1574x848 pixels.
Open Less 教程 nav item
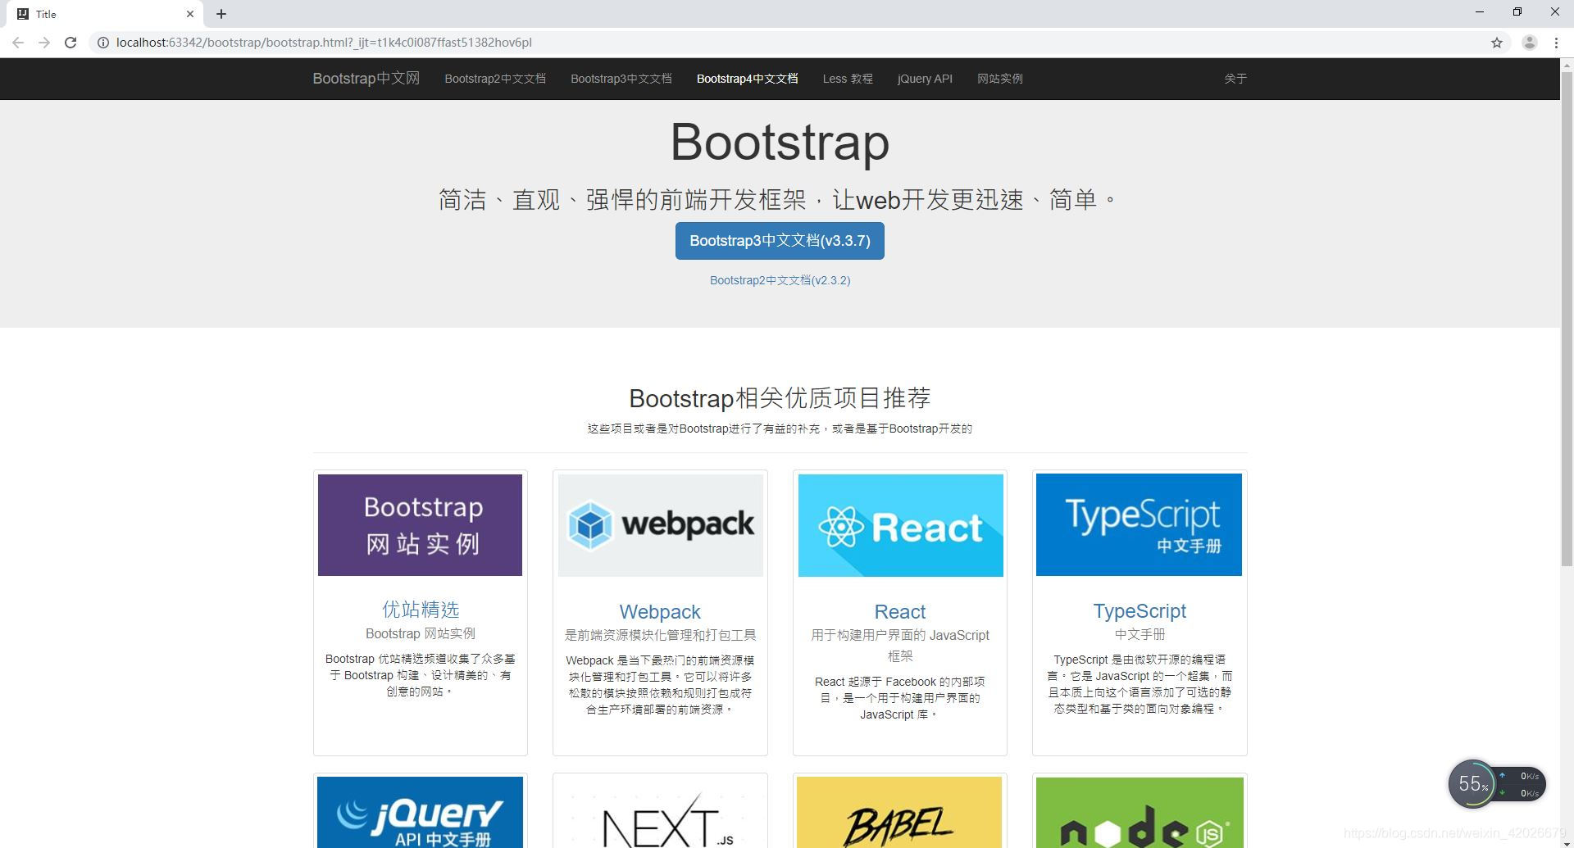[x=848, y=79]
